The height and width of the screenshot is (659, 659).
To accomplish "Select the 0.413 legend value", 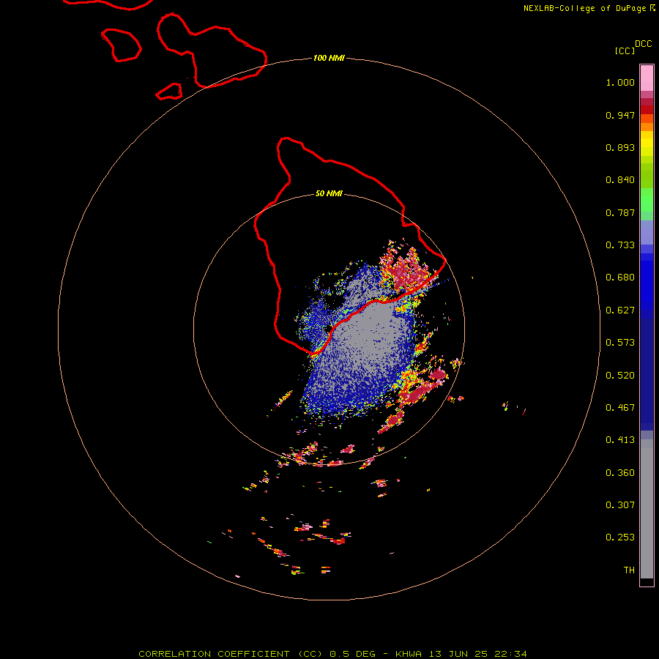I will click(x=620, y=440).
